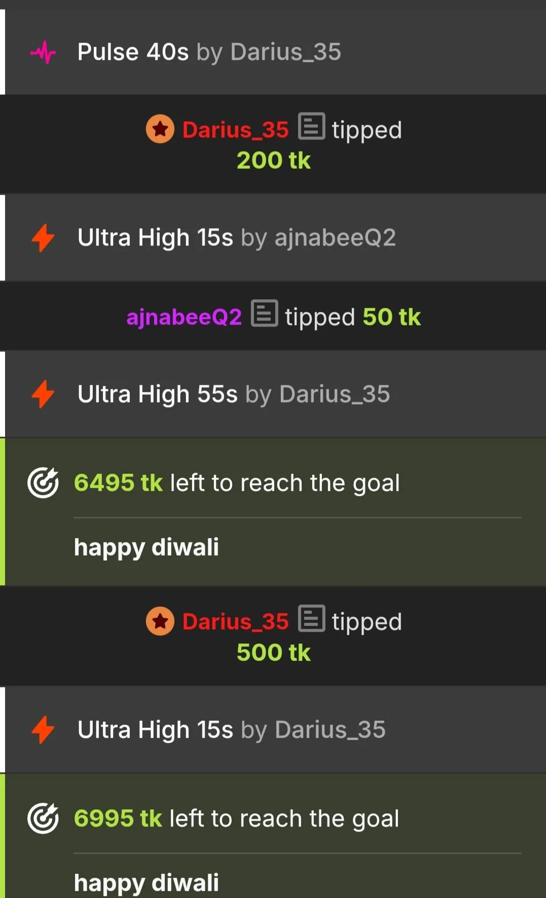Click the lightning bolt for Ultra High 55s
The height and width of the screenshot is (898, 546).
43,394
